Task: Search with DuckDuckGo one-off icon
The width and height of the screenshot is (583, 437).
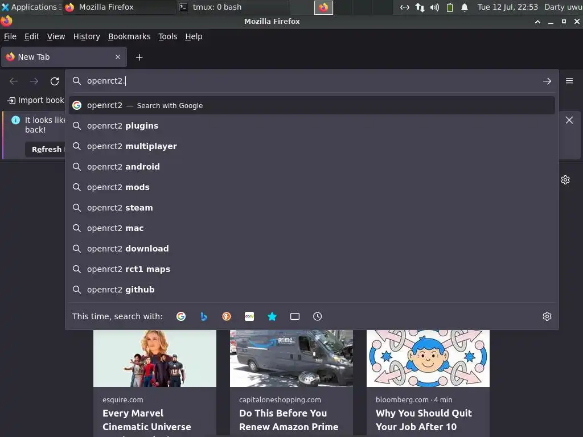Action: click(227, 316)
